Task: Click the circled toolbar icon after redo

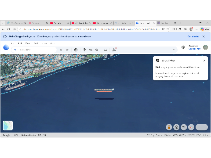Action: (76, 50)
